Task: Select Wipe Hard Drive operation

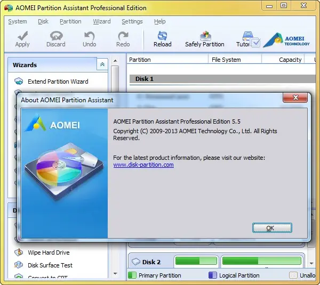Action: [x=49, y=253]
